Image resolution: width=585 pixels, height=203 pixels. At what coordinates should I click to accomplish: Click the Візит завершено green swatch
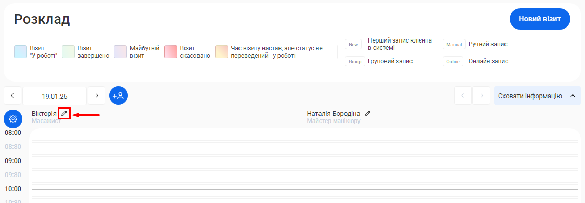click(x=68, y=52)
